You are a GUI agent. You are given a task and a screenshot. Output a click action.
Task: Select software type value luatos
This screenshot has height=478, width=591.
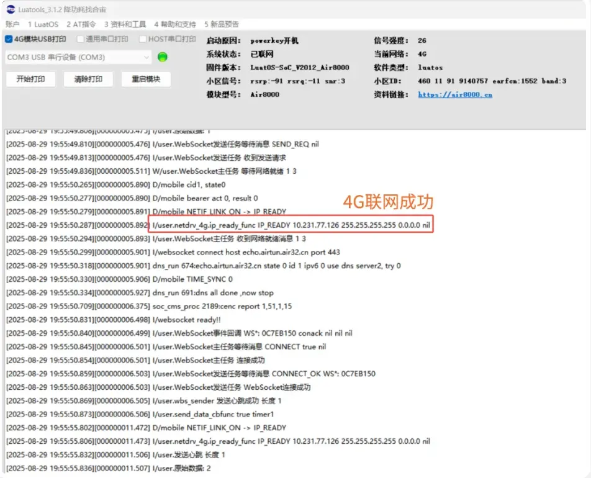tap(430, 68)
